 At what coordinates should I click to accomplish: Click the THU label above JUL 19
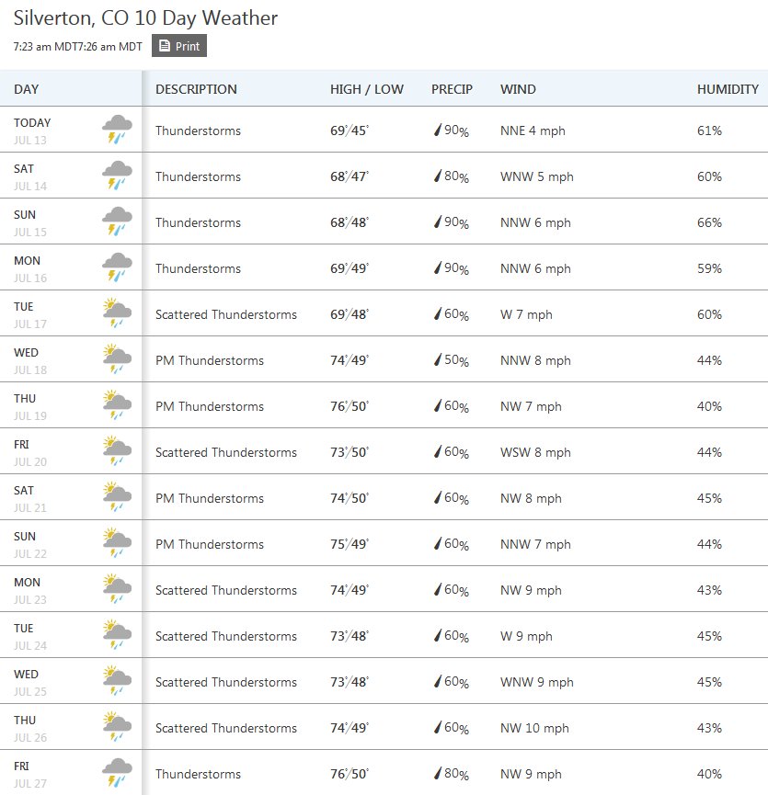coord(25,399)
